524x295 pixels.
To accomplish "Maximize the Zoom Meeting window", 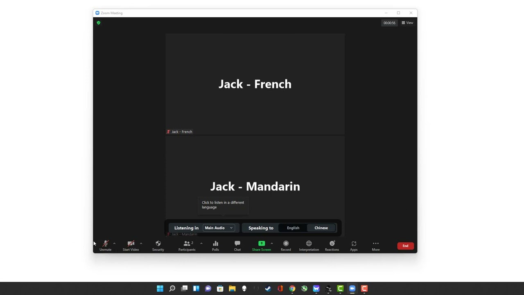I will point(398,13).
